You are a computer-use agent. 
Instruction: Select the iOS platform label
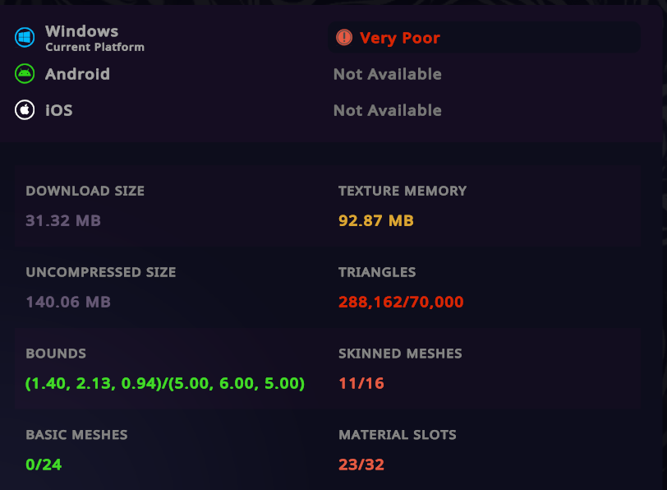[58, 110]
